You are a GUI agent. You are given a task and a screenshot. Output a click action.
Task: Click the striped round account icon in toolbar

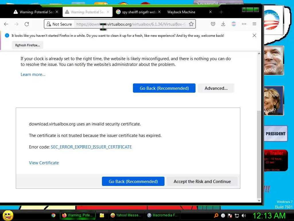click(x=234, y=24)
